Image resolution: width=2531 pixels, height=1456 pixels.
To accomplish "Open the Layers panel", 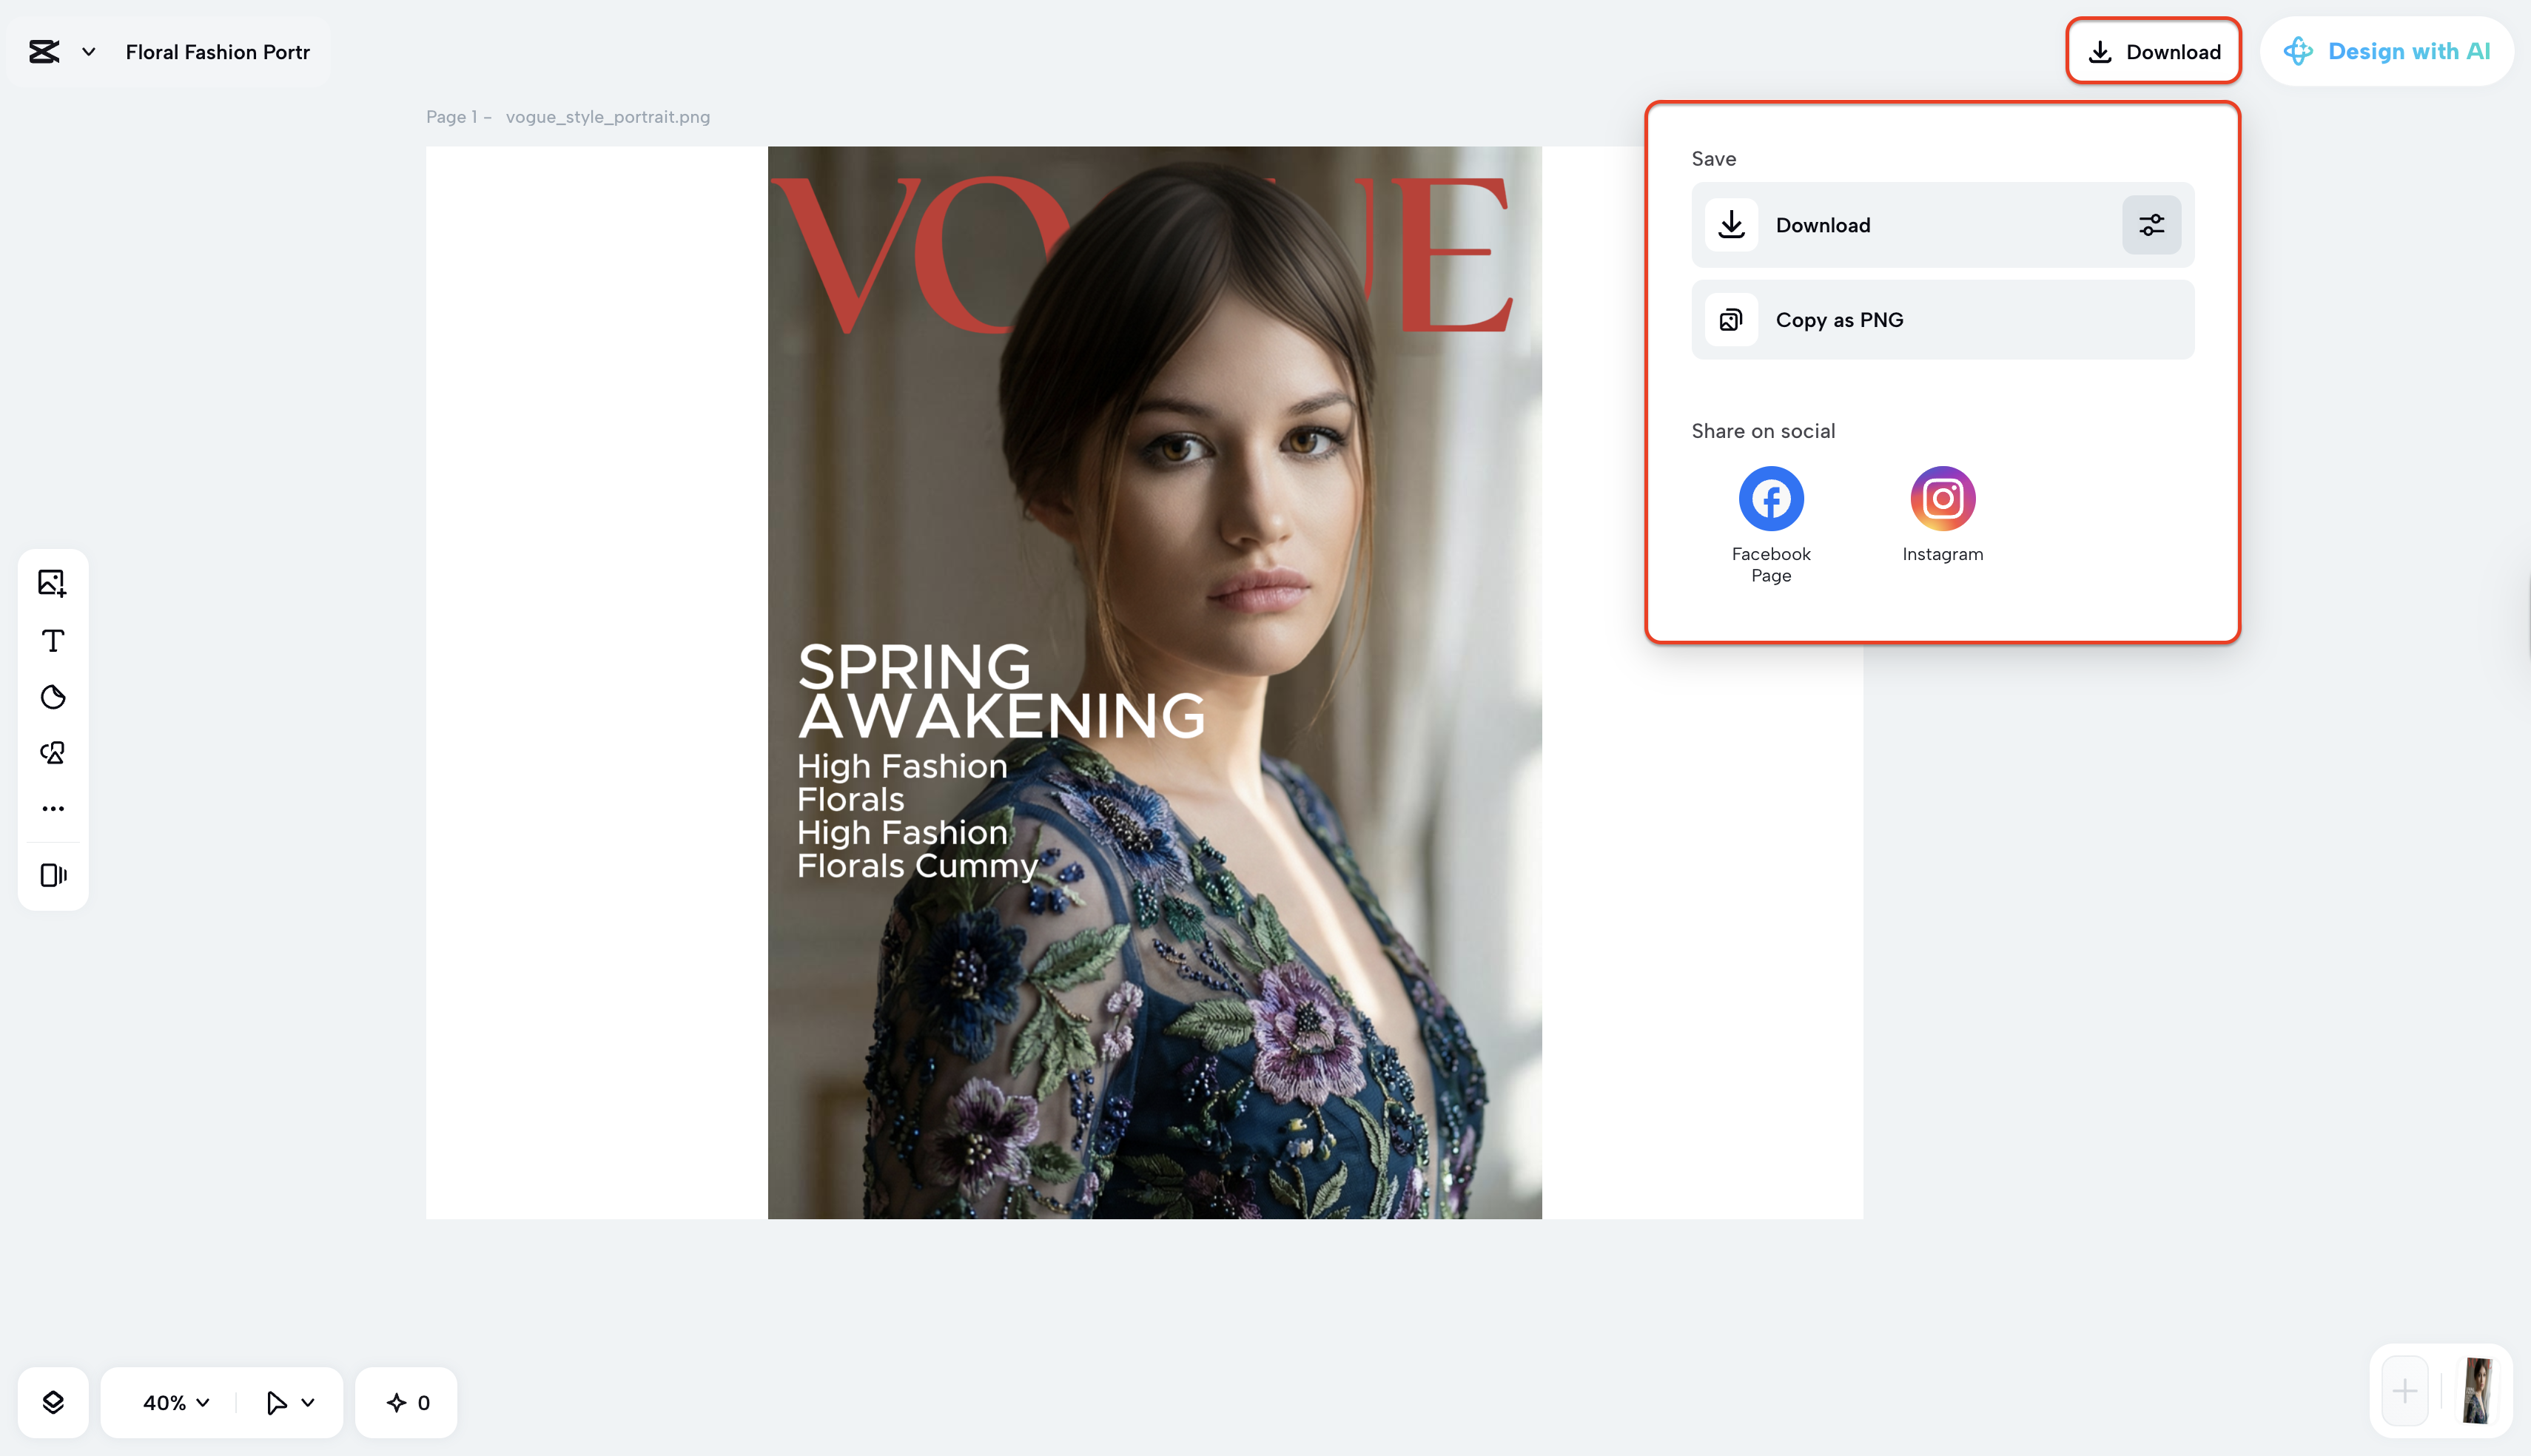I will tap(54, 1402).
